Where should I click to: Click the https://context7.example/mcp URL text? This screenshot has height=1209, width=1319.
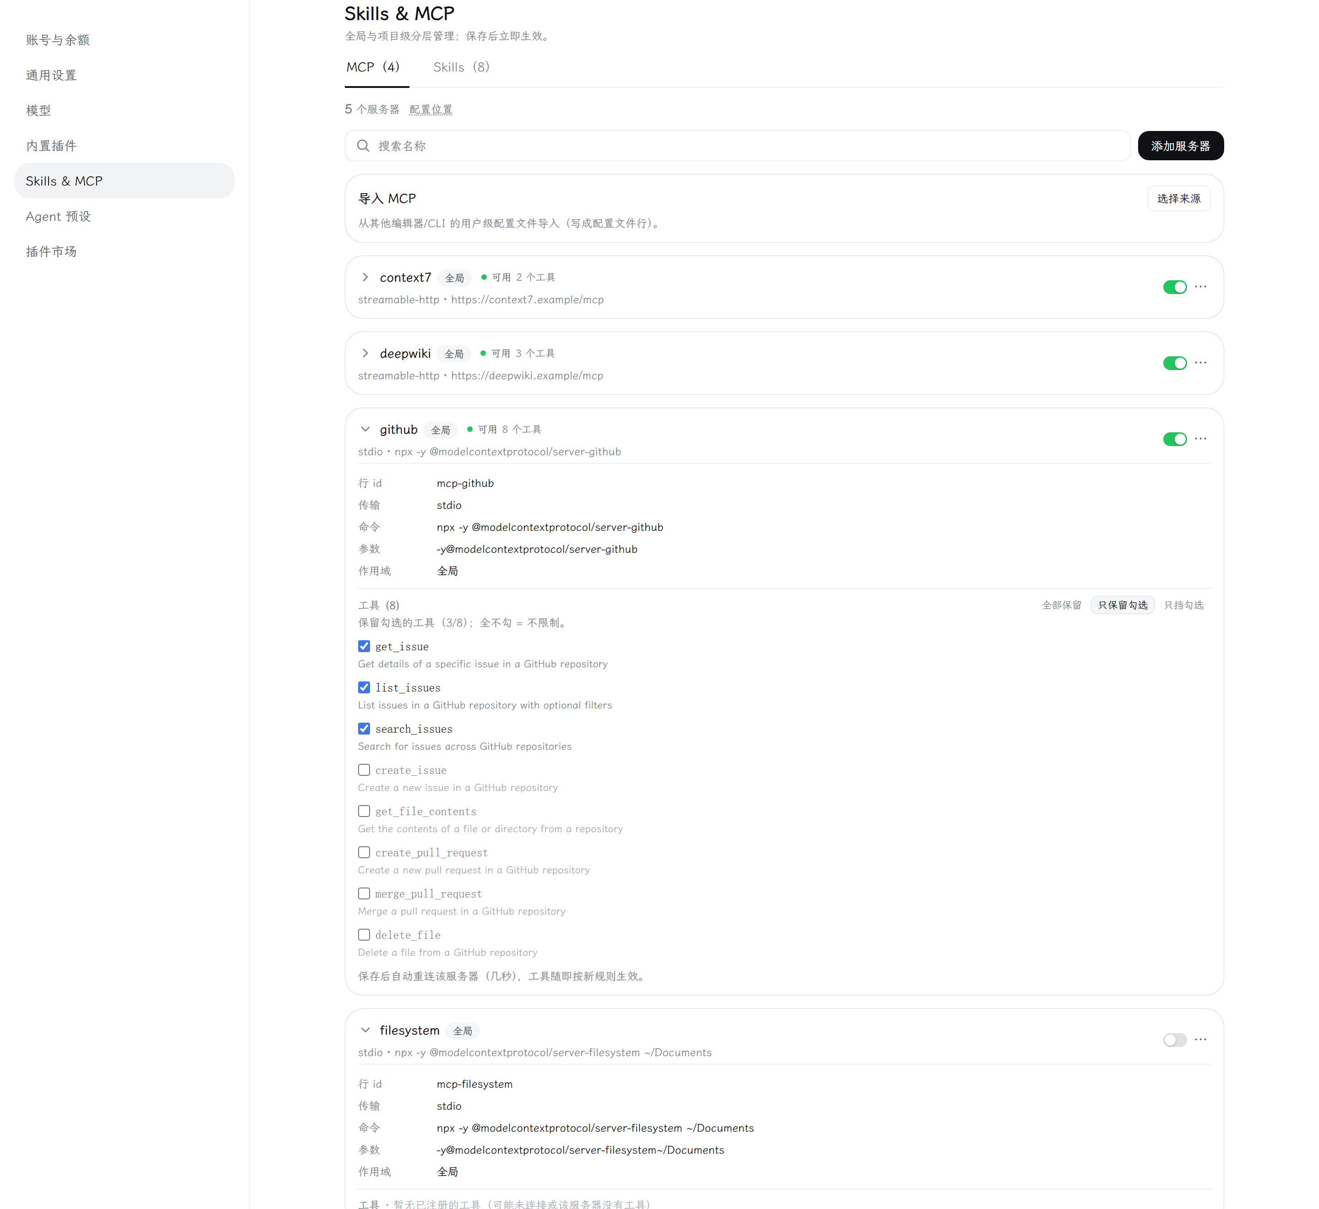pos(527,300)
